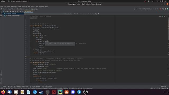Open IDE settings gear in top toolbar
This screenshot has width=169, height=95.
(x=165, y=9)
